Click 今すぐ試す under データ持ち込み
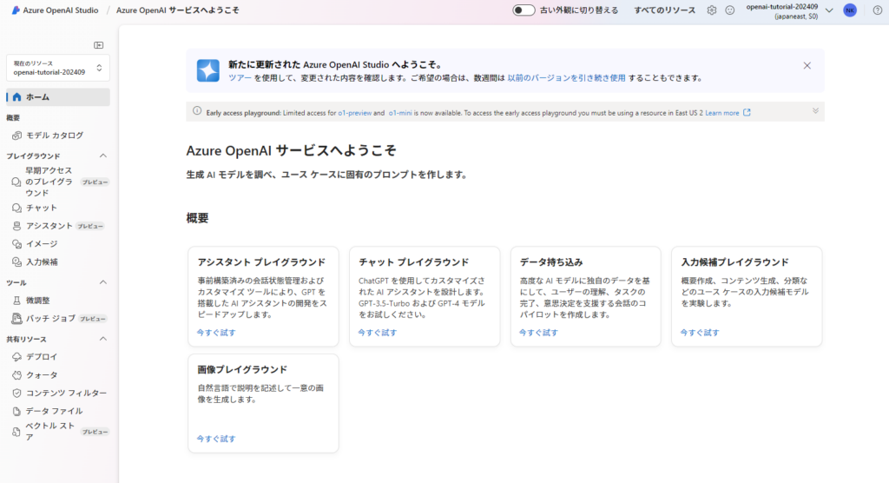The height and width of the screenshot is (483, 889). click(x=538, y=333)
